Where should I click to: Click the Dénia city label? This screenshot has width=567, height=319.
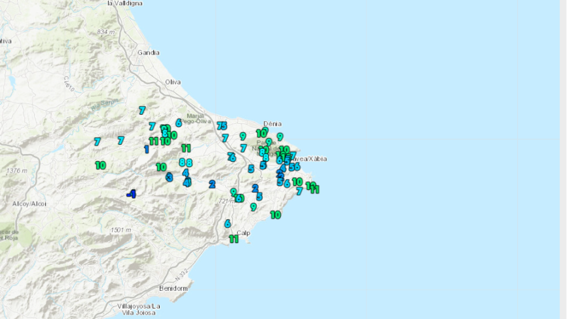click(272, 124)
